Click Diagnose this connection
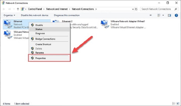 [x=67, y=15]
